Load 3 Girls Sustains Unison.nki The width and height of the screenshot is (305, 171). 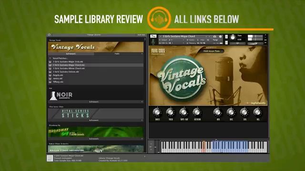pos(96,72)
